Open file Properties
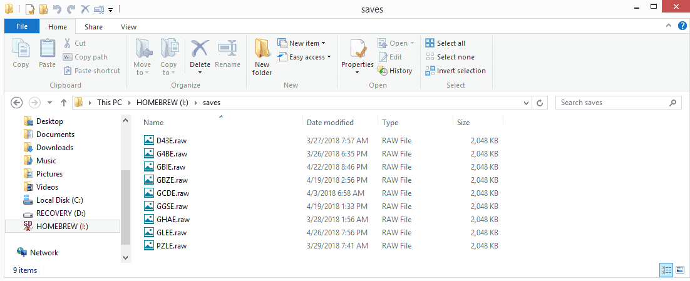This screenshot has height=281, width=690. pos(358,57)
